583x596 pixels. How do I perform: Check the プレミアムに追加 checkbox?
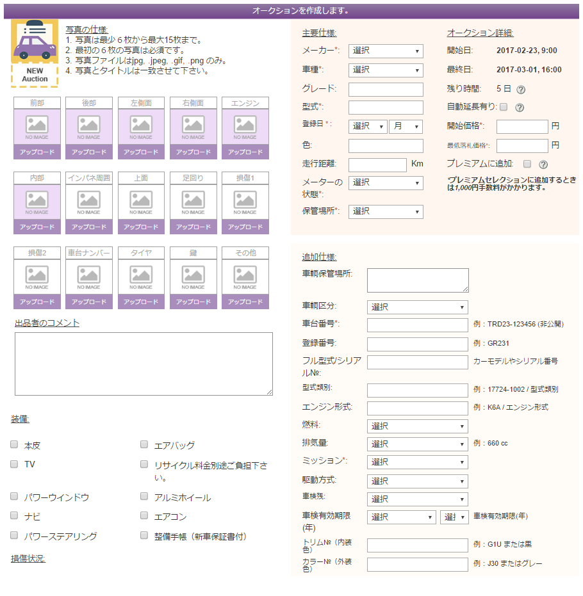coord(527,164)
